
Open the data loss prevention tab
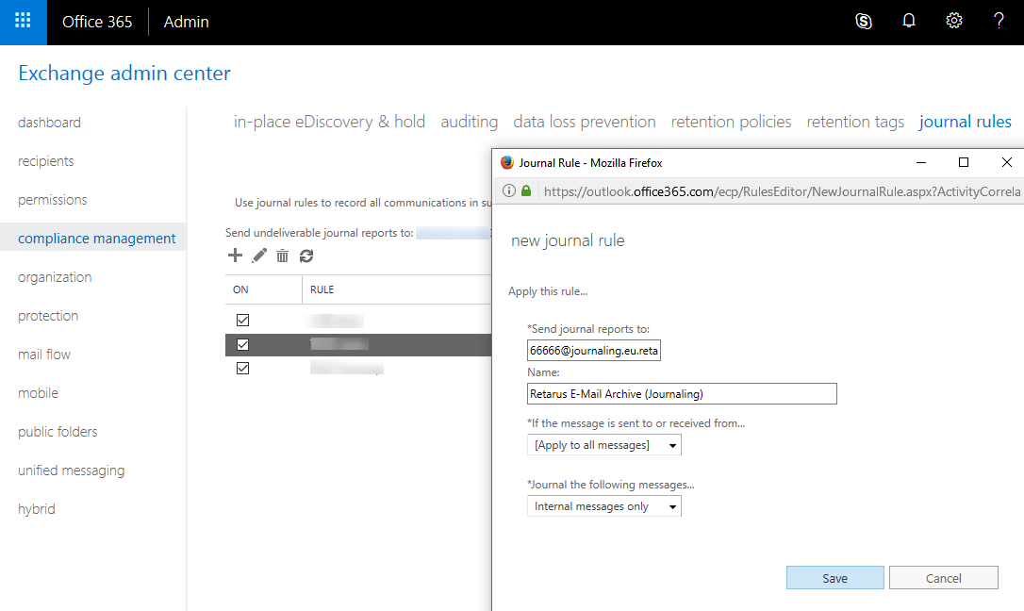pyautogui.click(x=584, y=122)
